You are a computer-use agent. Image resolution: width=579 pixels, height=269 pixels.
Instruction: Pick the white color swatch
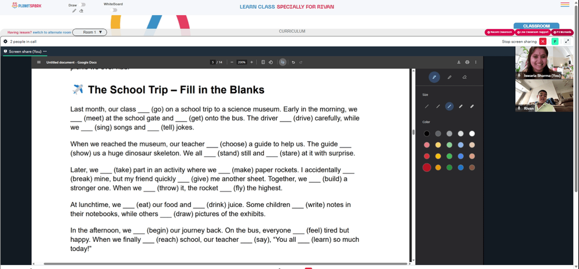[x=472, y=134]
